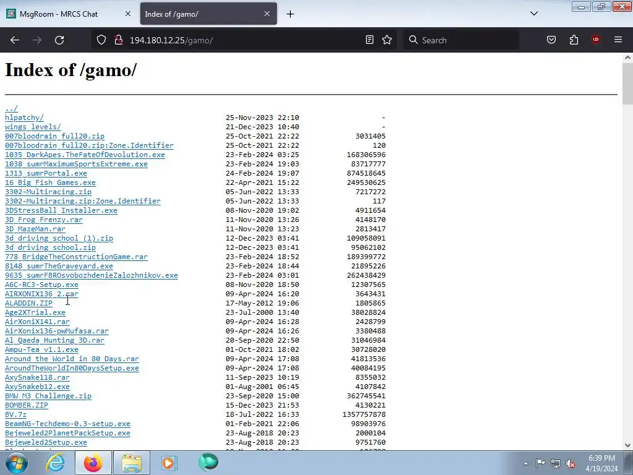Open the media player taskbar icon

[x=169, y=463]
